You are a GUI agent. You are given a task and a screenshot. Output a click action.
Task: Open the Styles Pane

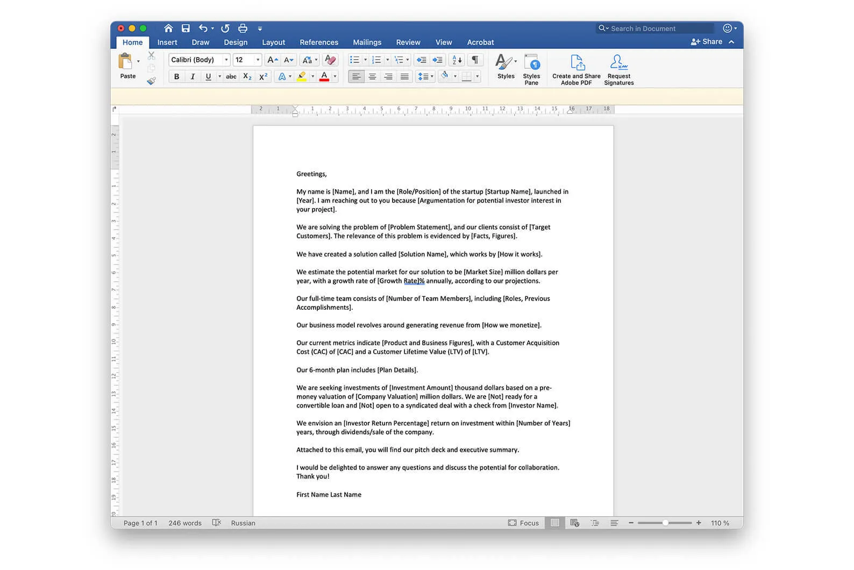[x=531, y=69]
